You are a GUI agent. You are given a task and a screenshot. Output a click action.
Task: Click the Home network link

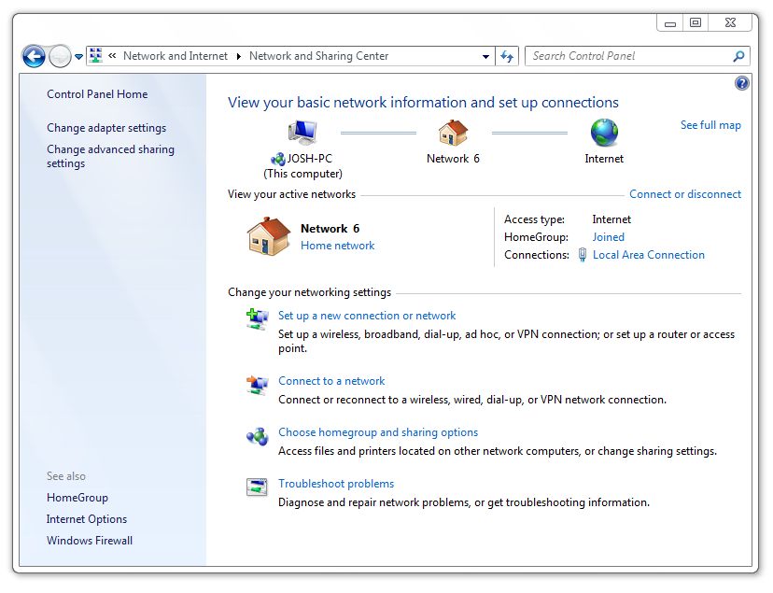click(x=337, y=246)
